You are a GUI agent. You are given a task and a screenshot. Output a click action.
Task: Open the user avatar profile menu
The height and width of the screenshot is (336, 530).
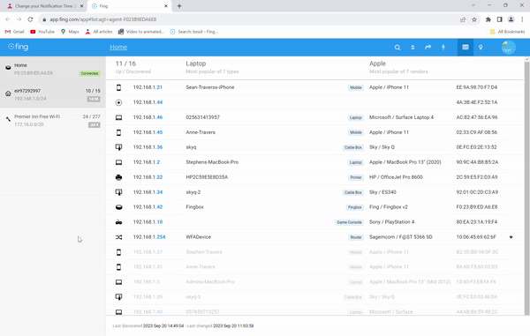[x=509, y=48]
